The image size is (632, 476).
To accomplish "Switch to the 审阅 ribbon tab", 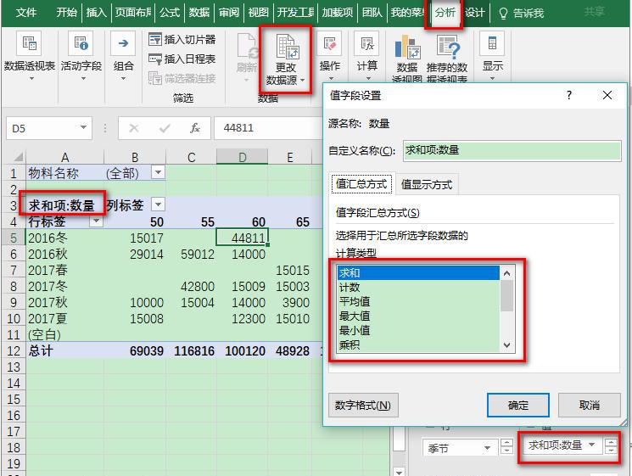I will click(229, 13).
